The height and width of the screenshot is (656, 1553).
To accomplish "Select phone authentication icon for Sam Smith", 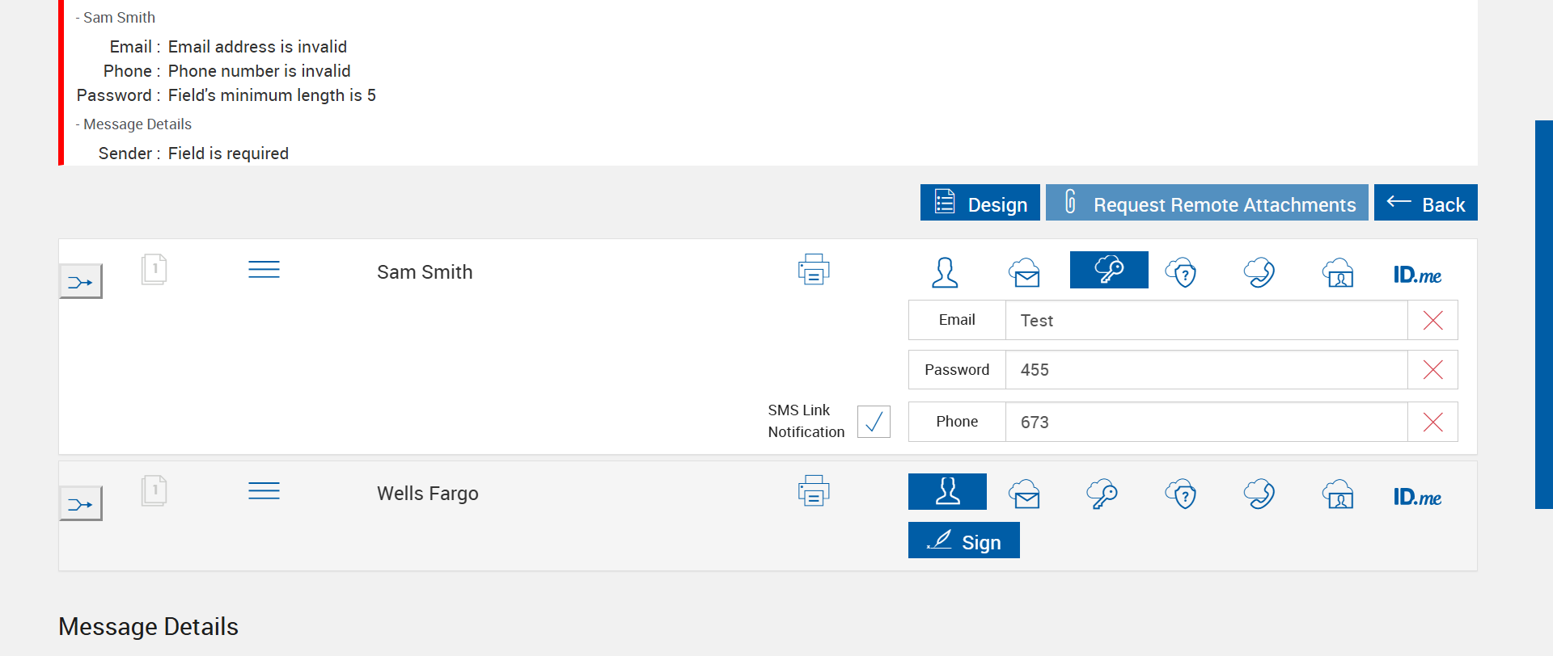I will coord(1259,272).
